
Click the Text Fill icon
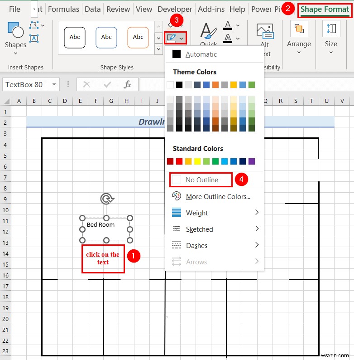pyautogui.click(x=228, y=25)
